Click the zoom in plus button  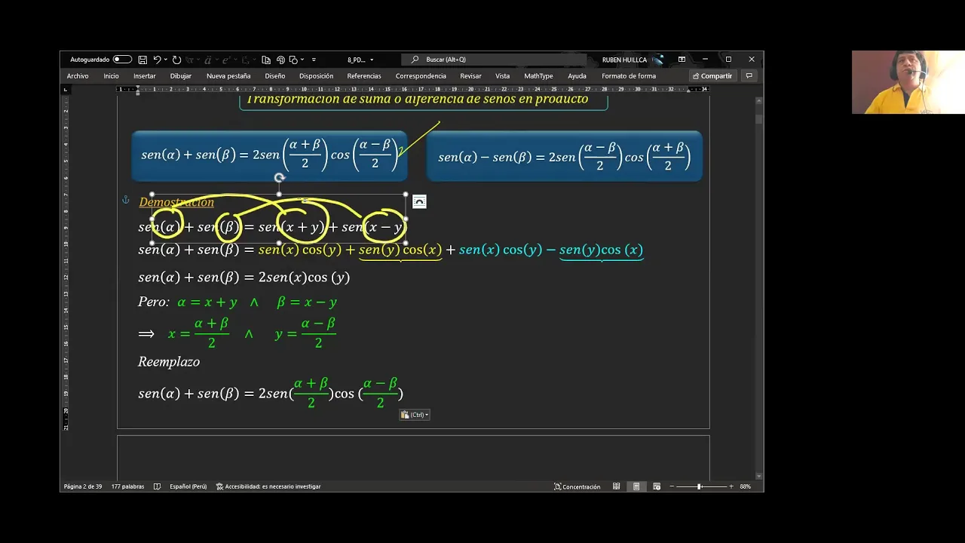coord(731,486)
